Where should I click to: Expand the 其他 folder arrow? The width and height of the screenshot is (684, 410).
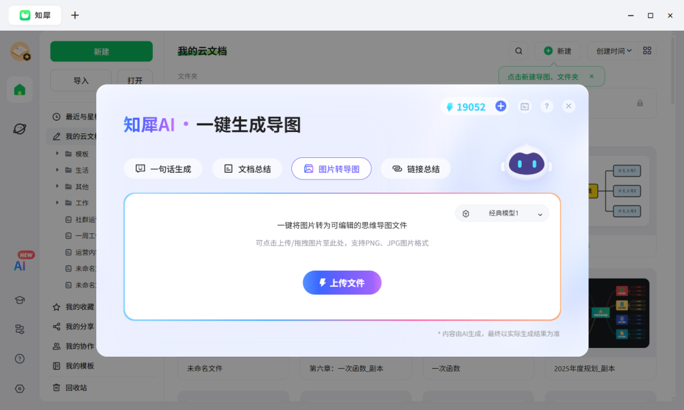pyautogui.click(x=57, y=186)
